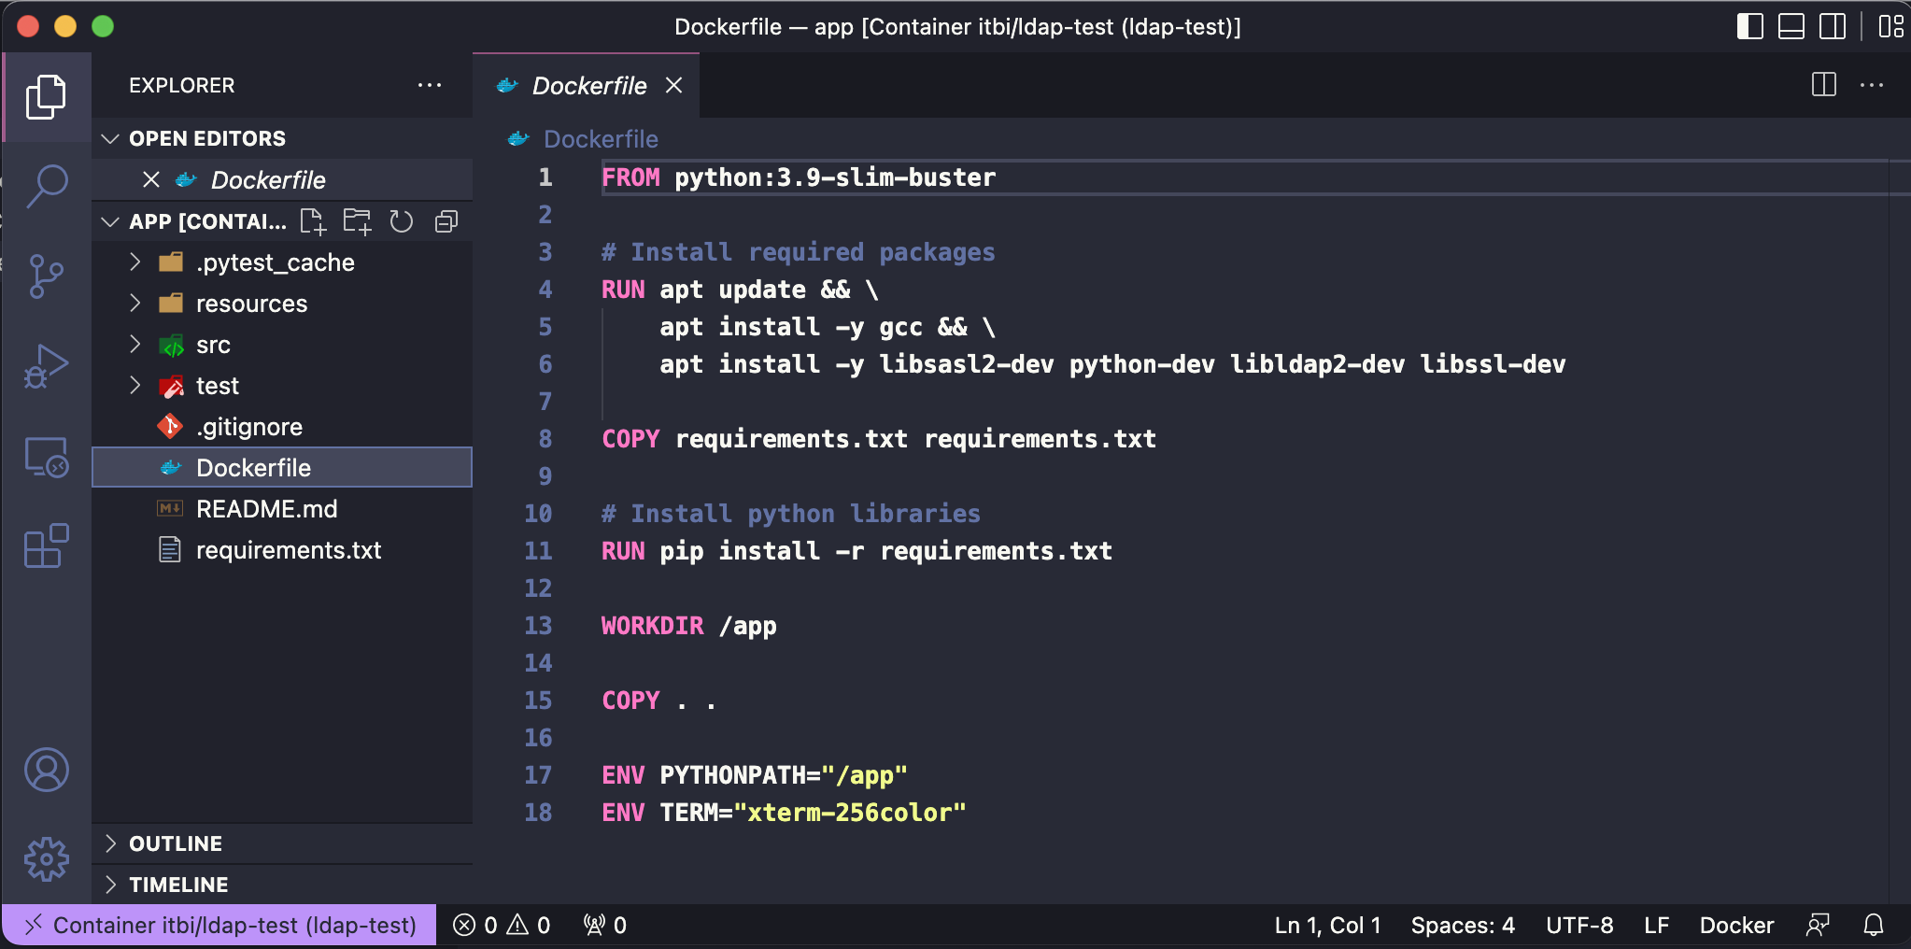The height and width of the screenshot is (949, 1911).
Task: Click the RUN pip install line
Action: pyautogui.click(x=856, y=551)
